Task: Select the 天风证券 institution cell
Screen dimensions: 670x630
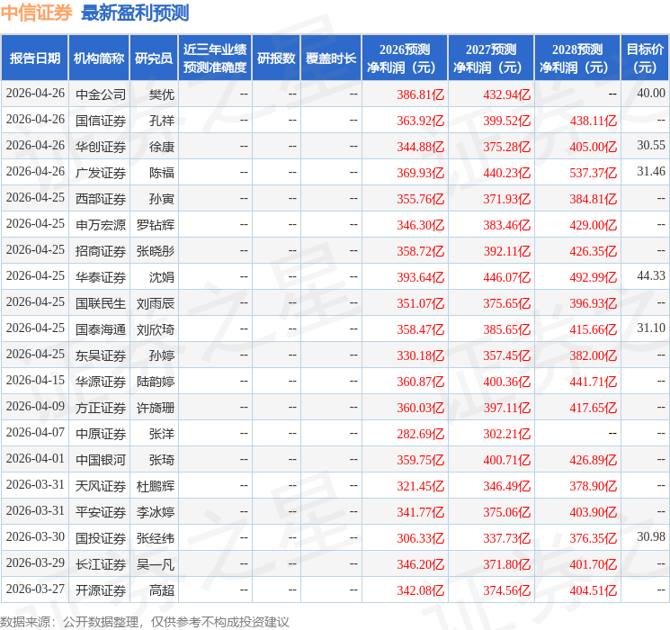Action: 101,486
